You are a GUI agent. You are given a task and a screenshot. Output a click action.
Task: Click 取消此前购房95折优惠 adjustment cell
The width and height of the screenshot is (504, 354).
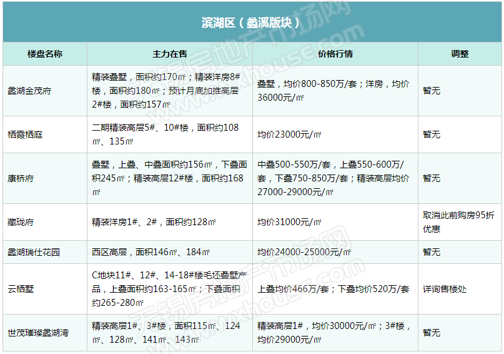(459, 222)
